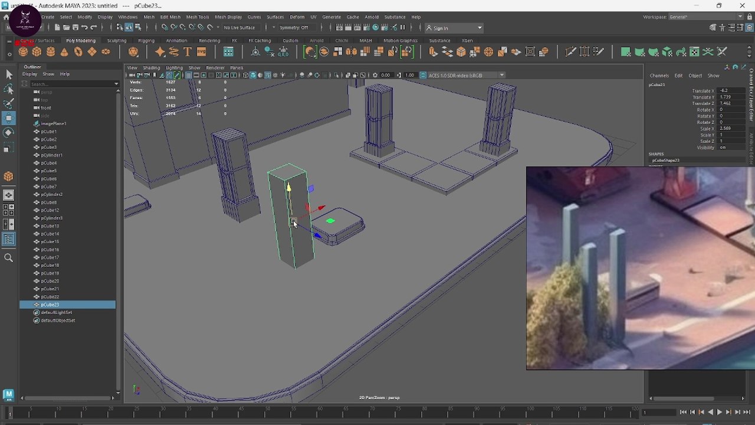The image size is (755, 425).
Task: Click the Target Weld shelf icon
Action: pyautogui.click(x=585, y=52)
